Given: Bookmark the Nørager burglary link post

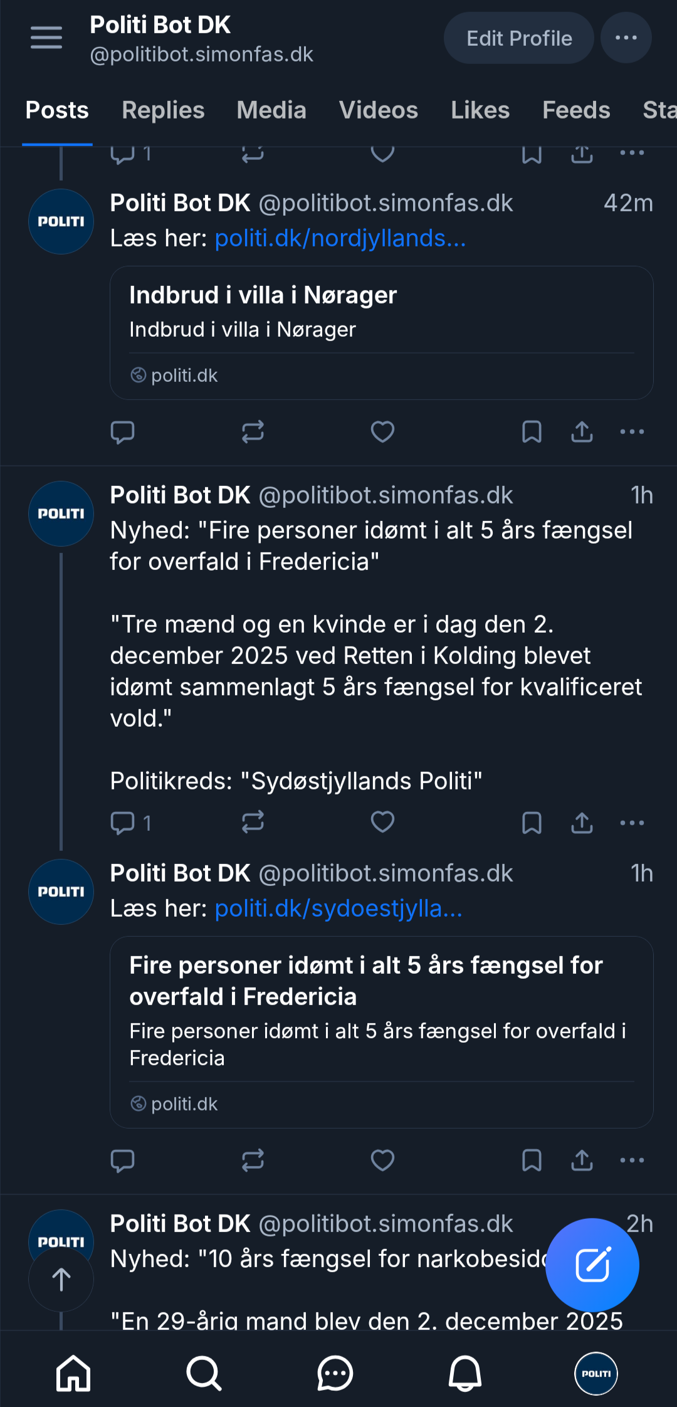Looking at the screenshot, I should 532,432.
